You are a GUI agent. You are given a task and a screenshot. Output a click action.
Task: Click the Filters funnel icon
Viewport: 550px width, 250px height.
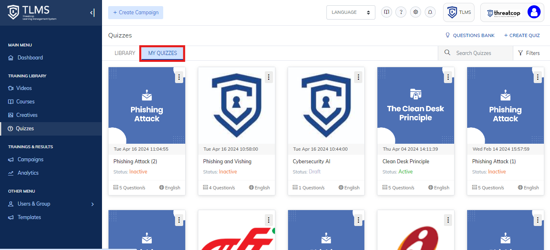[521, 53]
